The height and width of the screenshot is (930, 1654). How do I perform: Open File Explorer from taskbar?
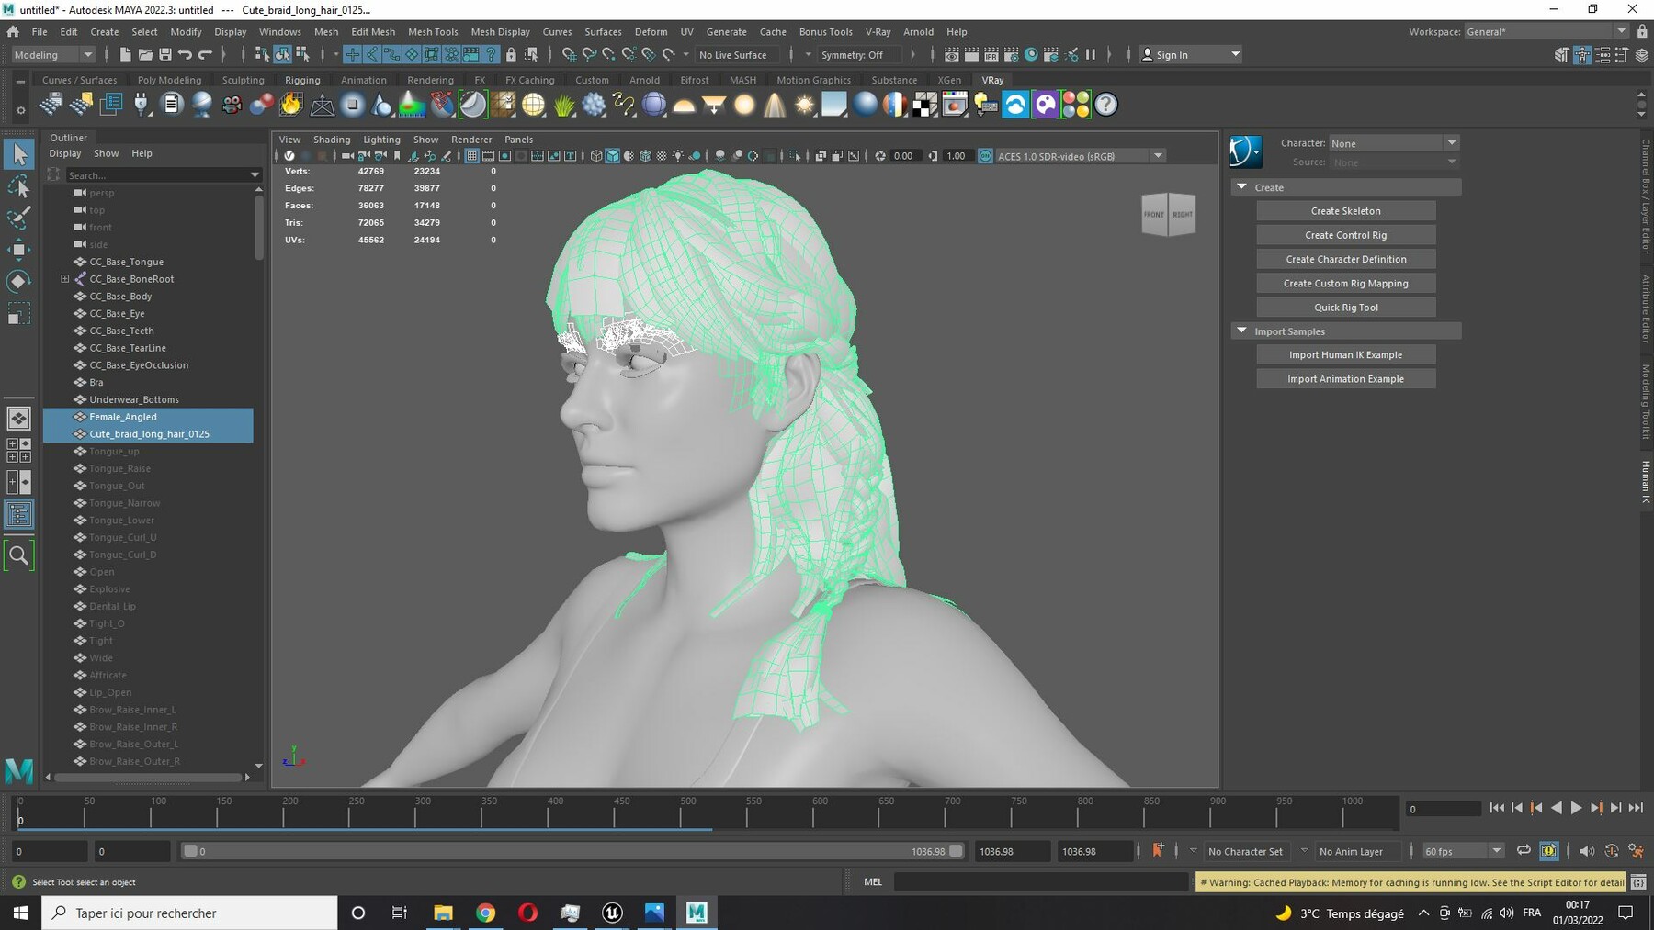pyautogui.click(x=443, y=913)
